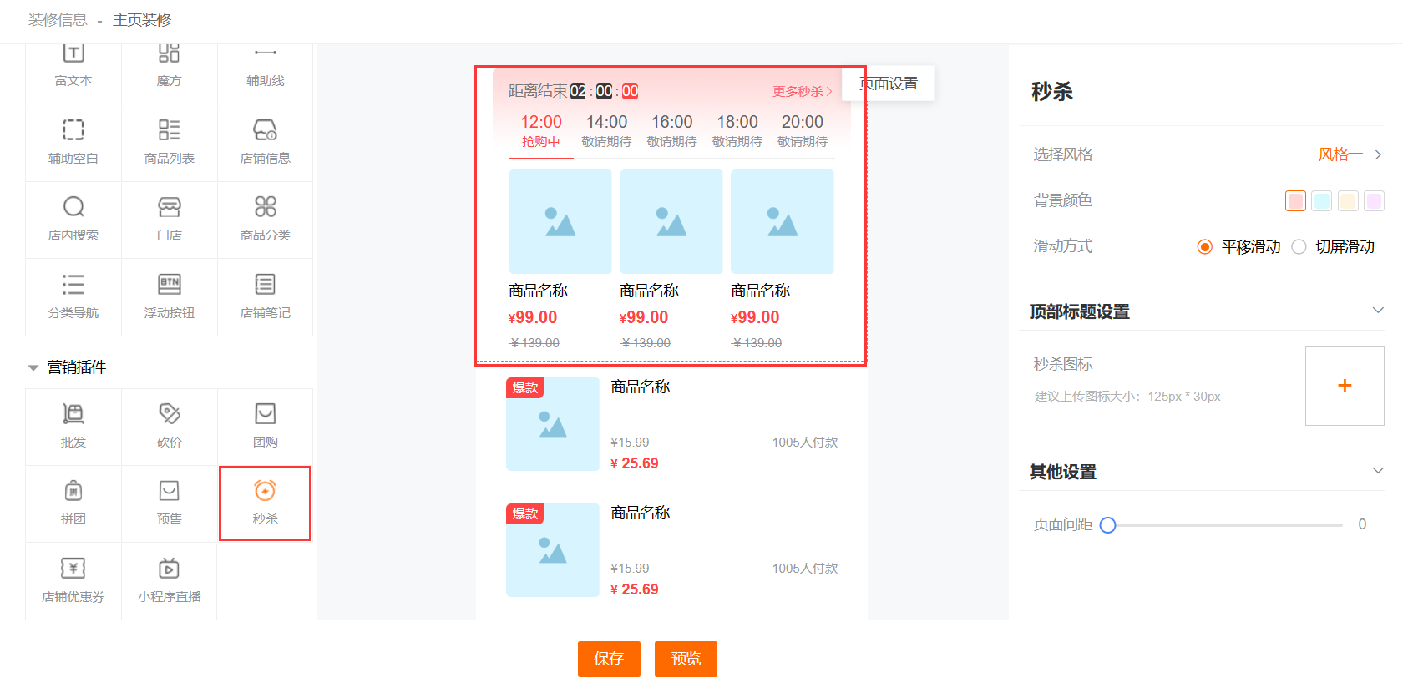Collapse the 其他设置 section
The height and width of the screenshot is (693, 1403).
(x=1377, y=471)
